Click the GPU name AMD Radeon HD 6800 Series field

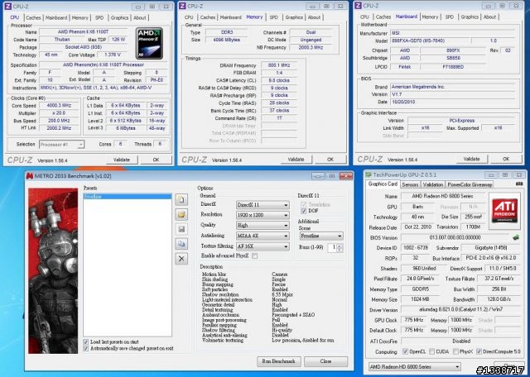point(443,196)
